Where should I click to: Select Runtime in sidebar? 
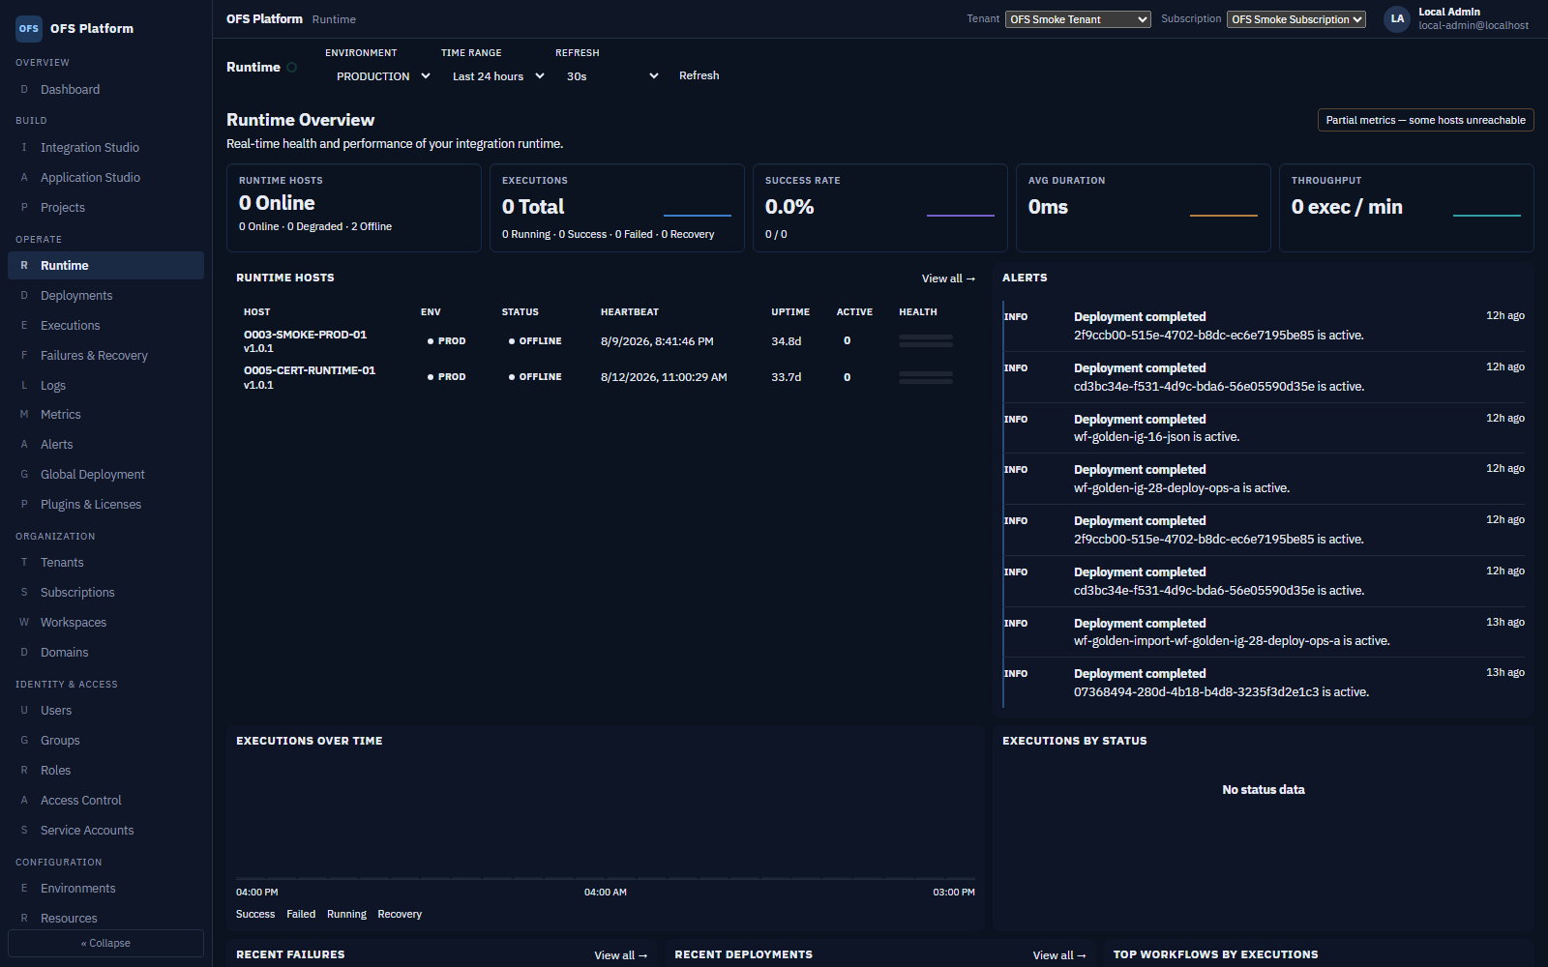pos(106,266)
